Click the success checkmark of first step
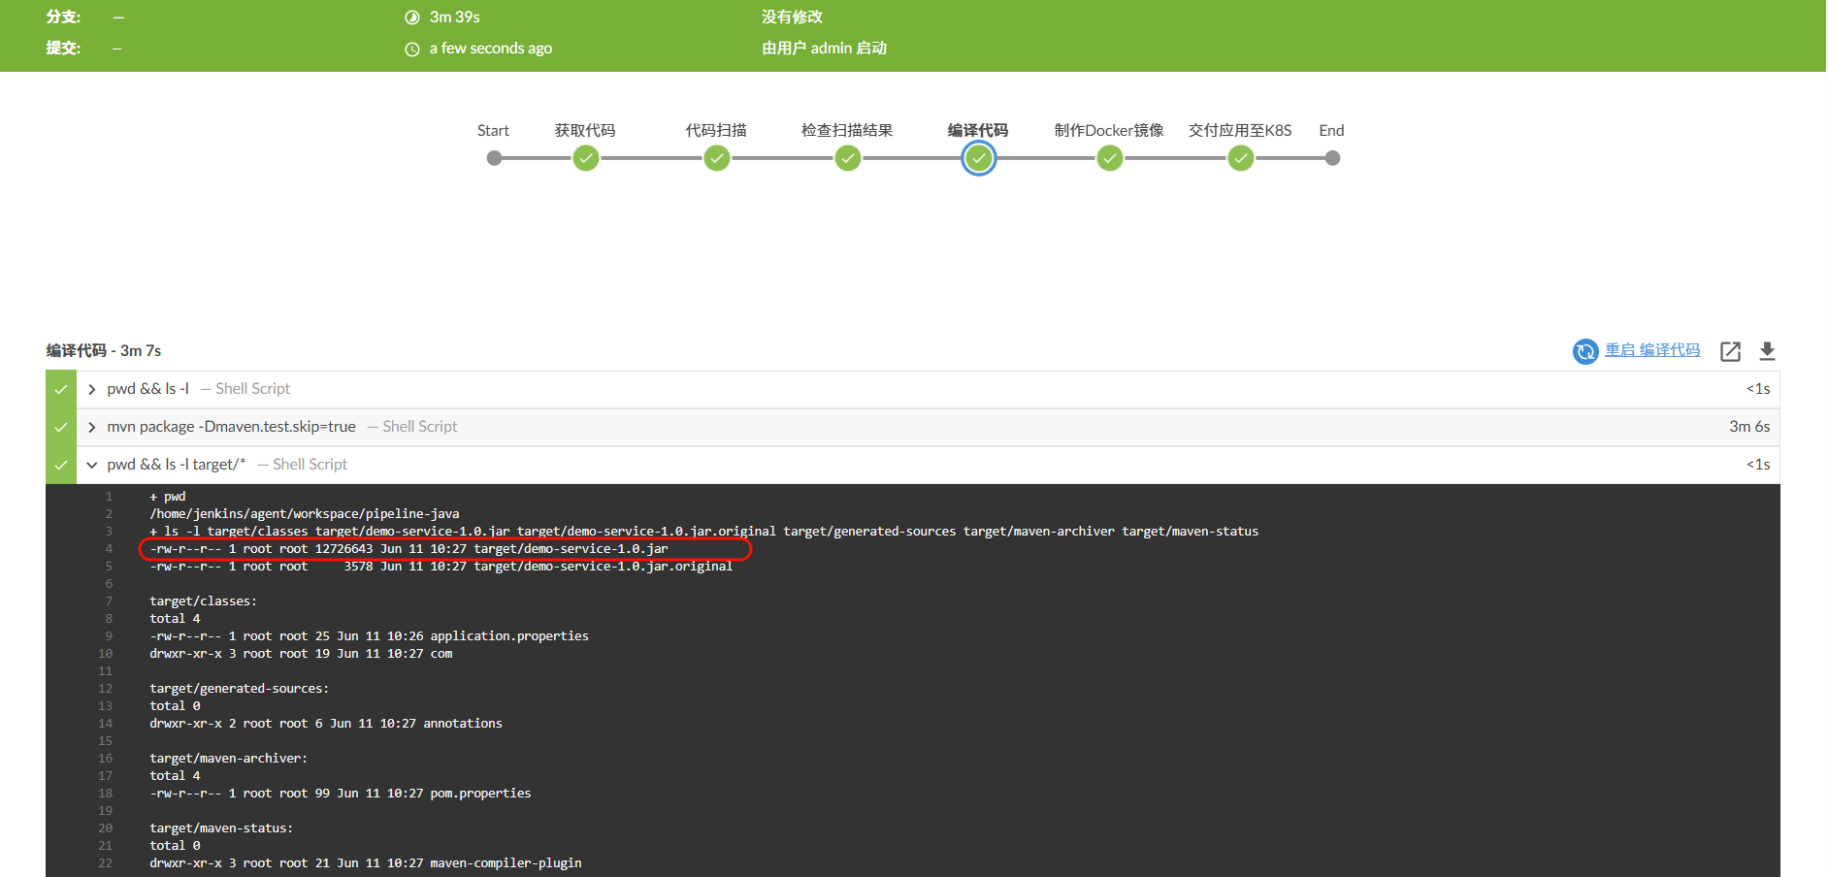This screenshot has height=877, width=1829. pyautogui.click(x=61, y=389)
